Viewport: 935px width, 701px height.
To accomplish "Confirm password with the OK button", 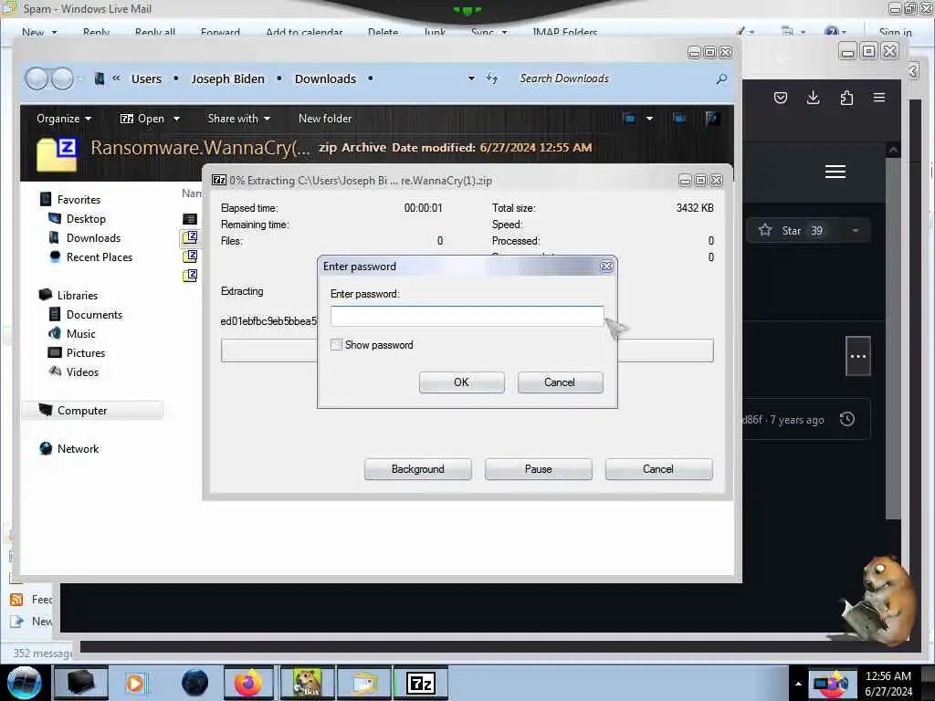I will (461, 382).
